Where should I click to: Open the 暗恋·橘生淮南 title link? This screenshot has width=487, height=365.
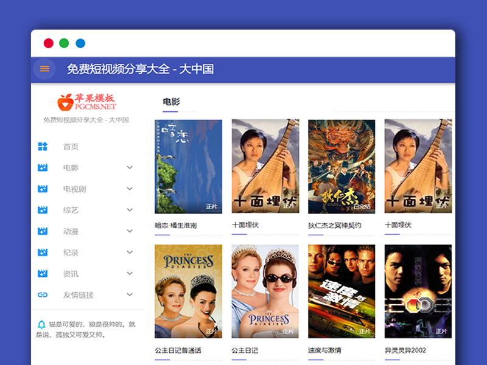point(176,226)
